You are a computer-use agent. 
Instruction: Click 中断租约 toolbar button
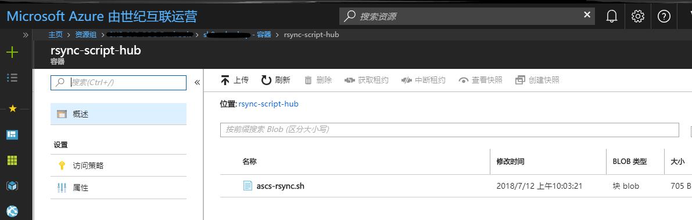[x=423, y=80]
